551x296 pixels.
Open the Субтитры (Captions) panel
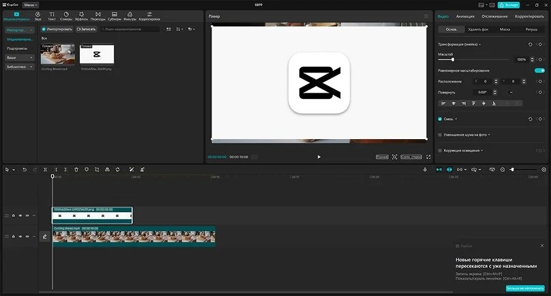point(114,16)
